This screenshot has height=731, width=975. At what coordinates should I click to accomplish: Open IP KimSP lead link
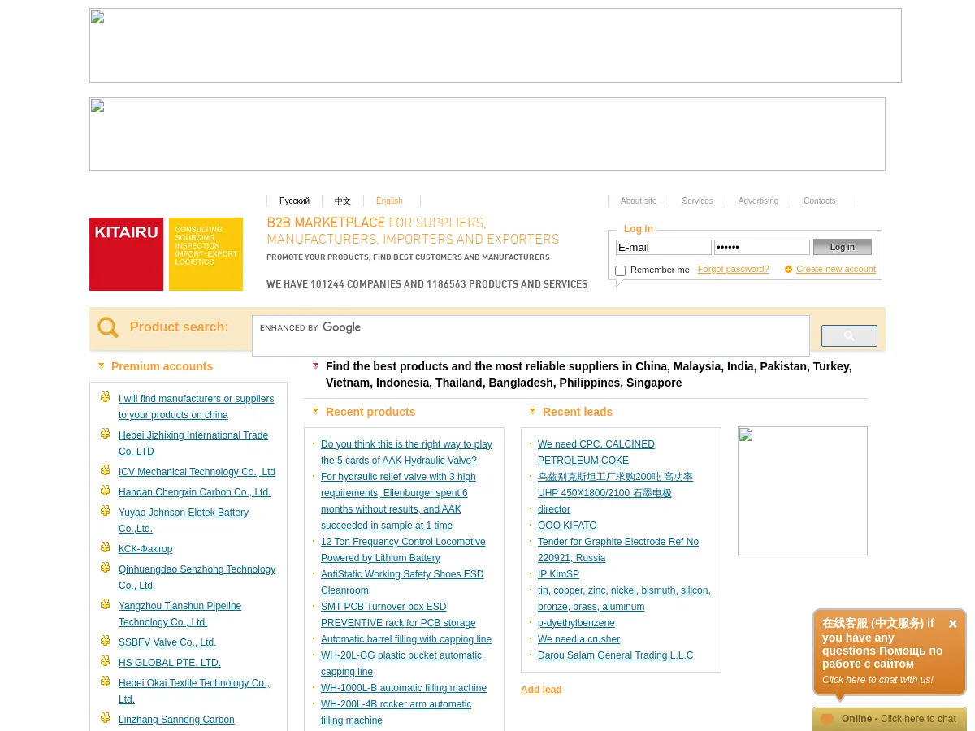point(558,574)
